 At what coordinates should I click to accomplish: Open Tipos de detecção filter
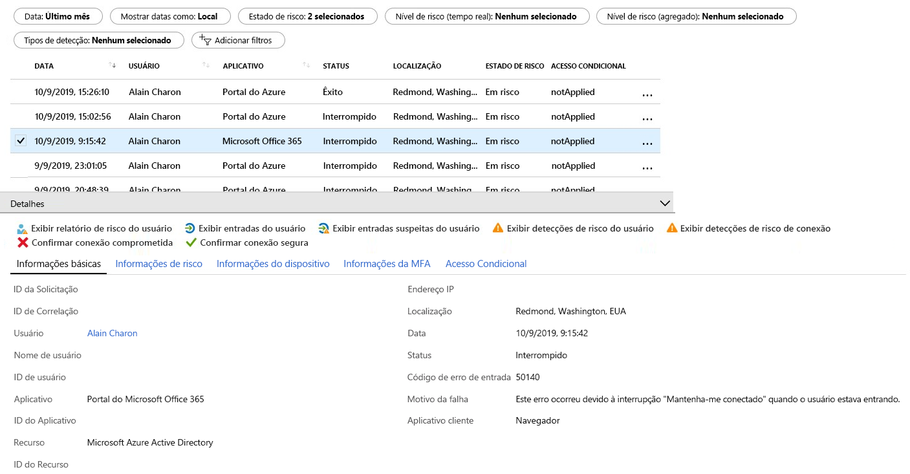[x=98, y=40]
